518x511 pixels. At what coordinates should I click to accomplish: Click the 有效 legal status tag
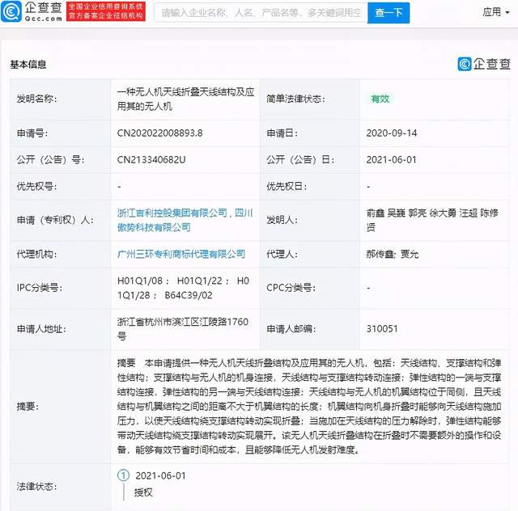[x=380, y=99]
